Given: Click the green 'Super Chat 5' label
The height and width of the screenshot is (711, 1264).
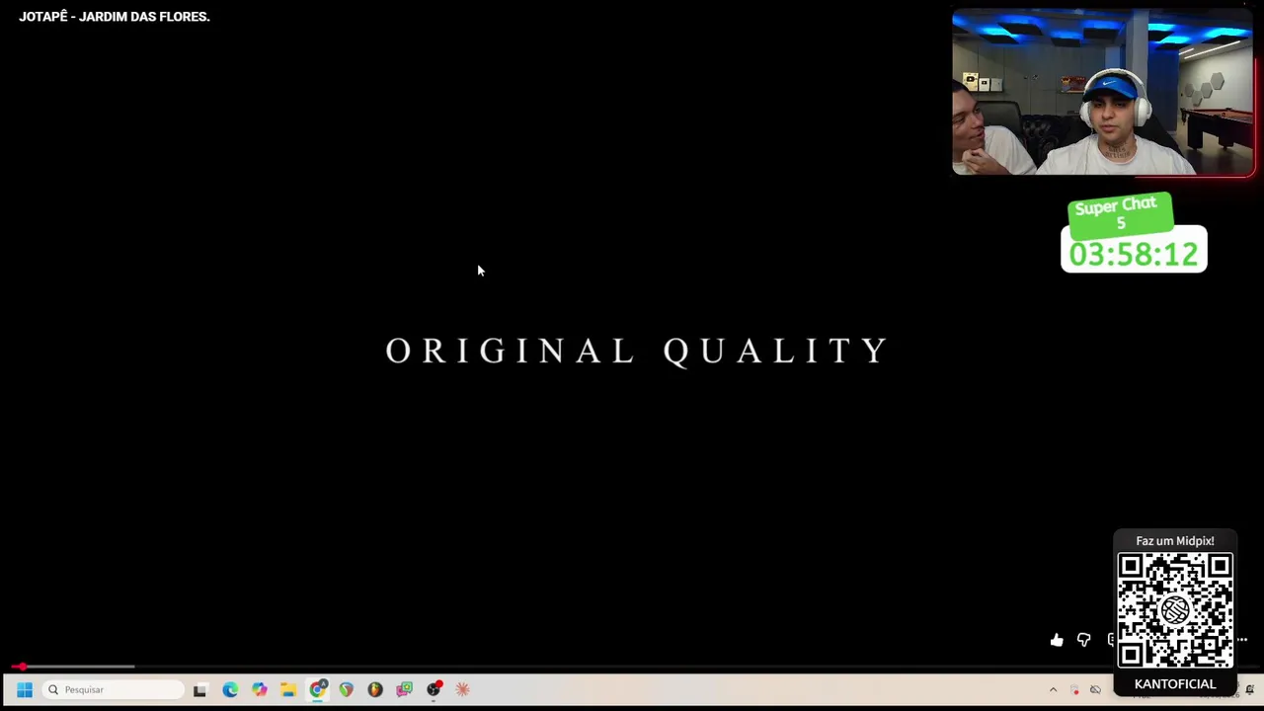Looking at the screenshot, I should point(1120,213).
